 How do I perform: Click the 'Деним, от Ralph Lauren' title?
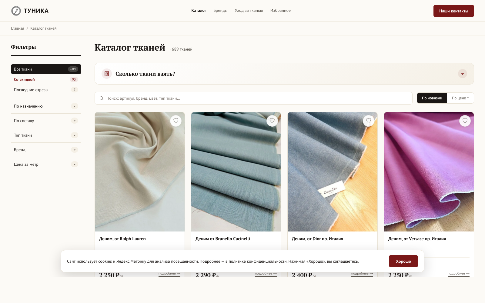click(122, 239)
